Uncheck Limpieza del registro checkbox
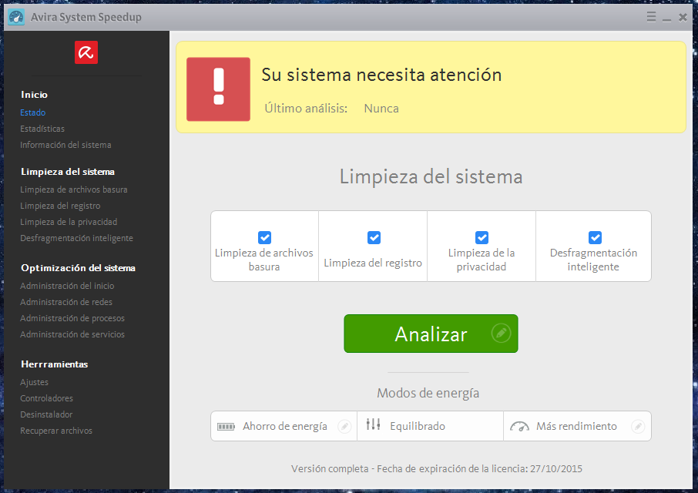The width and height of the screenshot is (698, 493). click(x=374, y=237)
